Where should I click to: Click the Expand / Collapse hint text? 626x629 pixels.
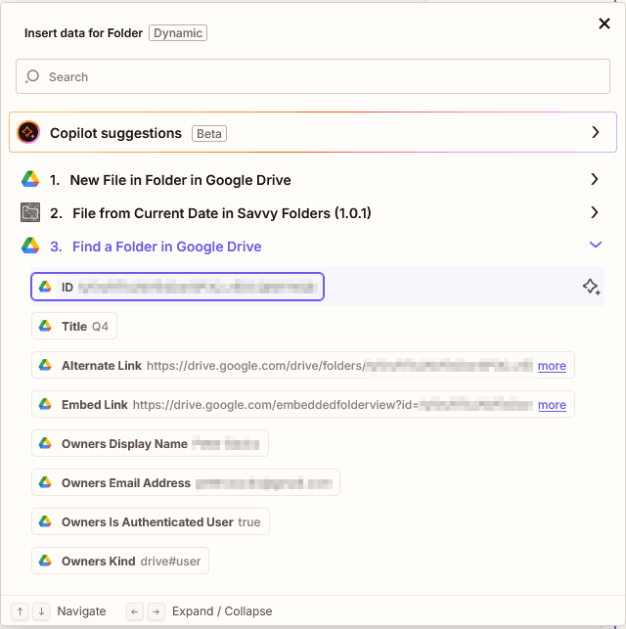tap(222, 611)
